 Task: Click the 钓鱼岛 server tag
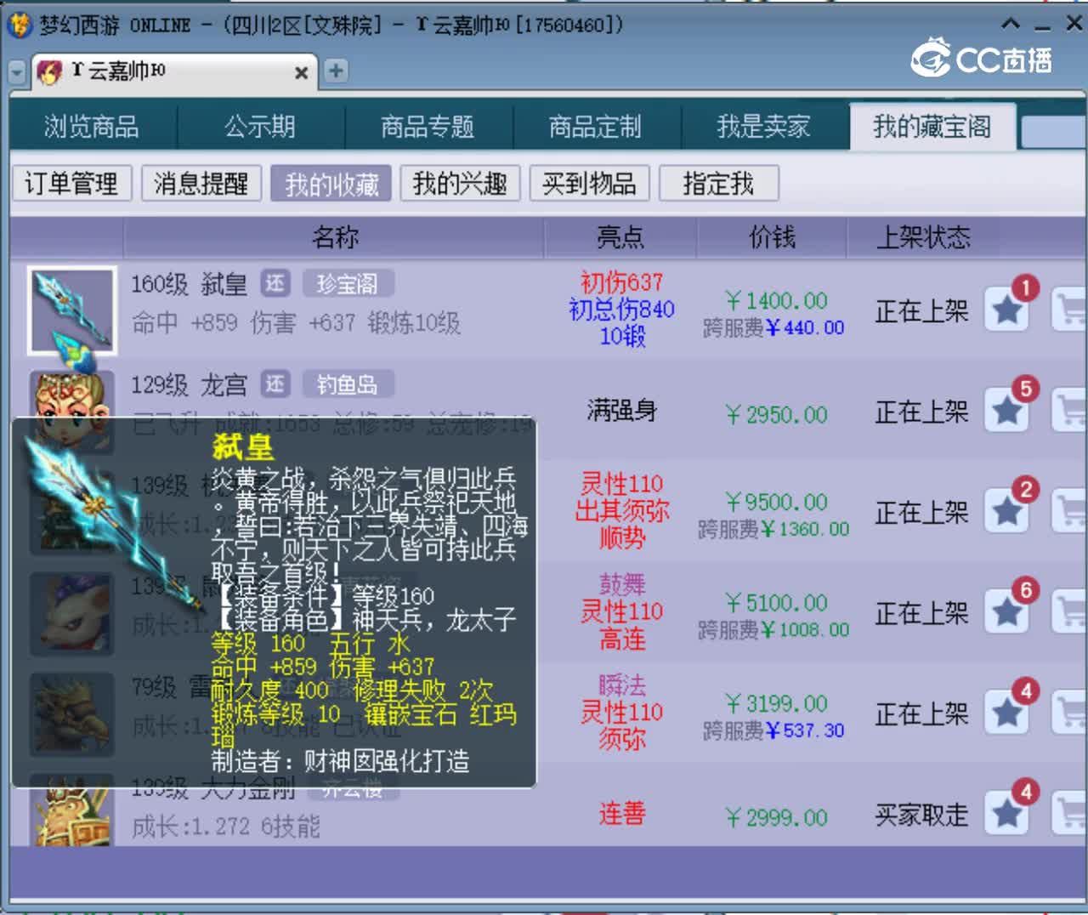(348, 384)
